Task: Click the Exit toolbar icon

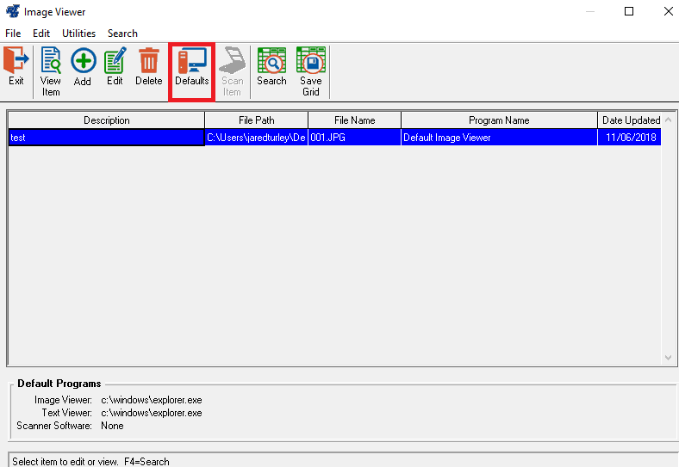Action: point(16,67)
